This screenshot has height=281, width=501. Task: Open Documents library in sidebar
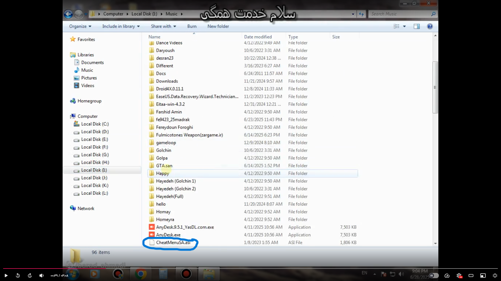92,62
